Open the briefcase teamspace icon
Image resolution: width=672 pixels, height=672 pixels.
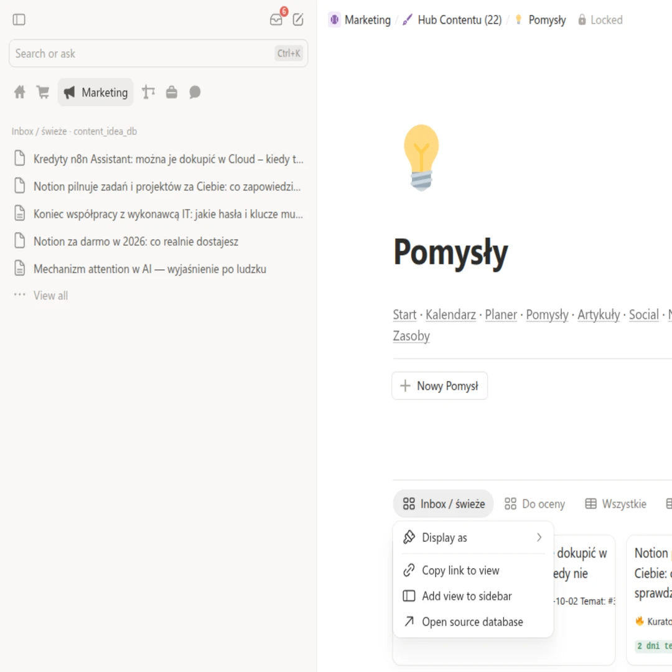[172, 92]
